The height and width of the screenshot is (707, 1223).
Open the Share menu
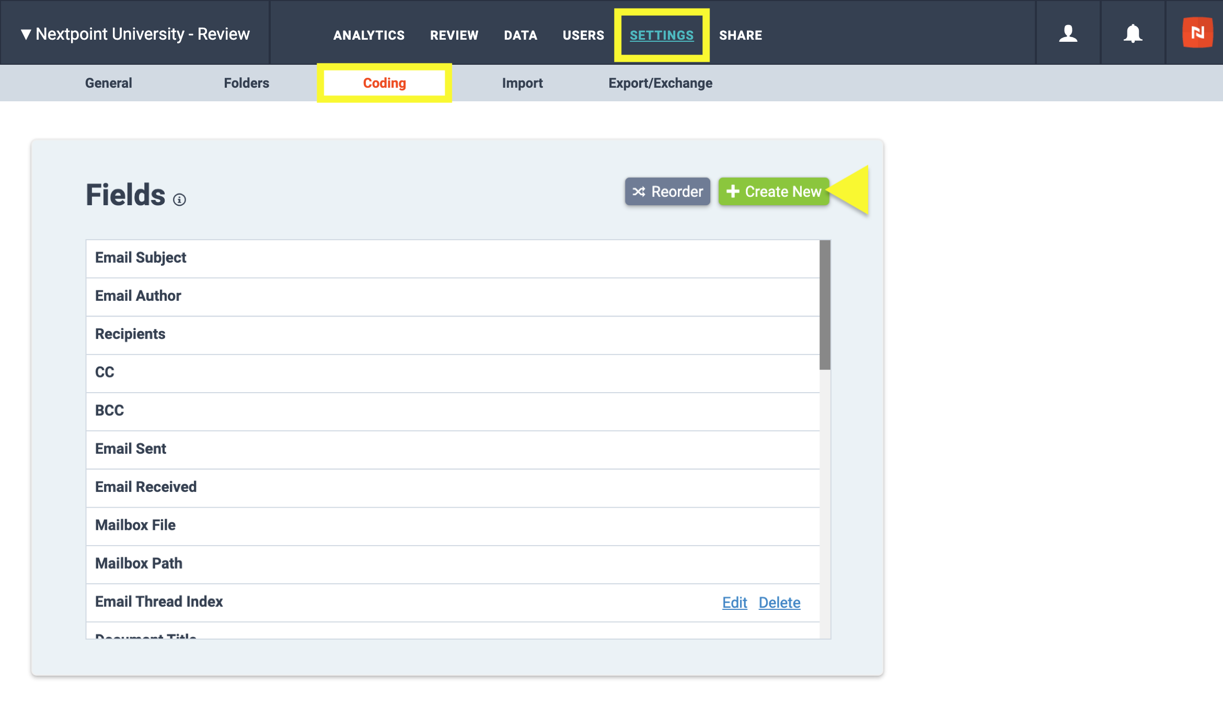tap(741, 35)
